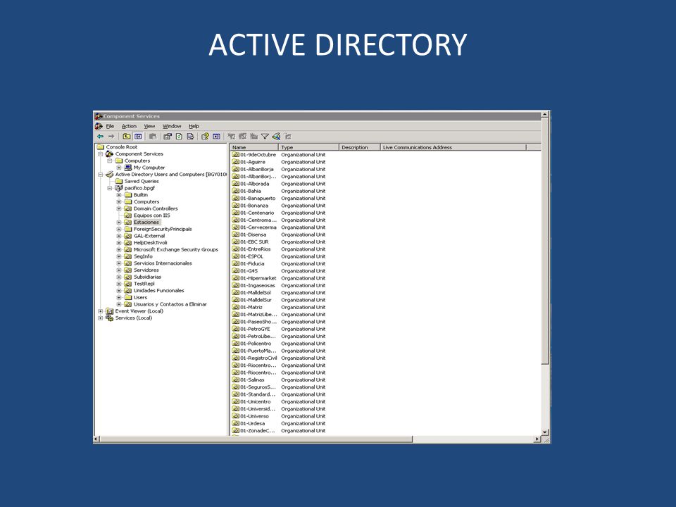The width and height of the screenshot is (676, 507).
Task: Collapse the pacifico.bpgf domain node
Action: tap(110, 188)
